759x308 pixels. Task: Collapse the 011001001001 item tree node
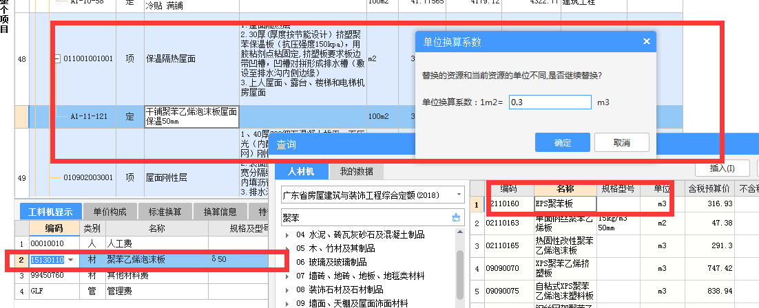pyautogui.click(x=58, y=59)
